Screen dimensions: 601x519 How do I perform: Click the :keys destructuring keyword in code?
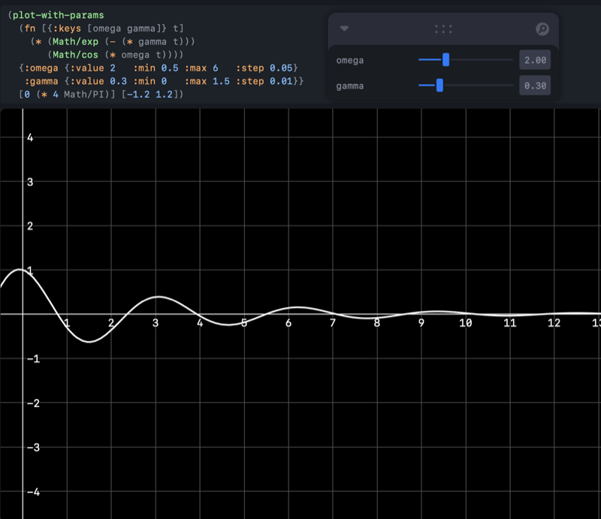coord(67,29)
